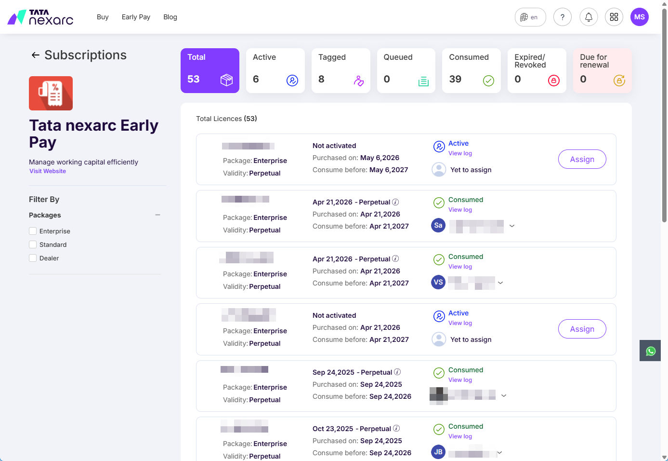Open the Blog menu item

click(x=170, y=17)
